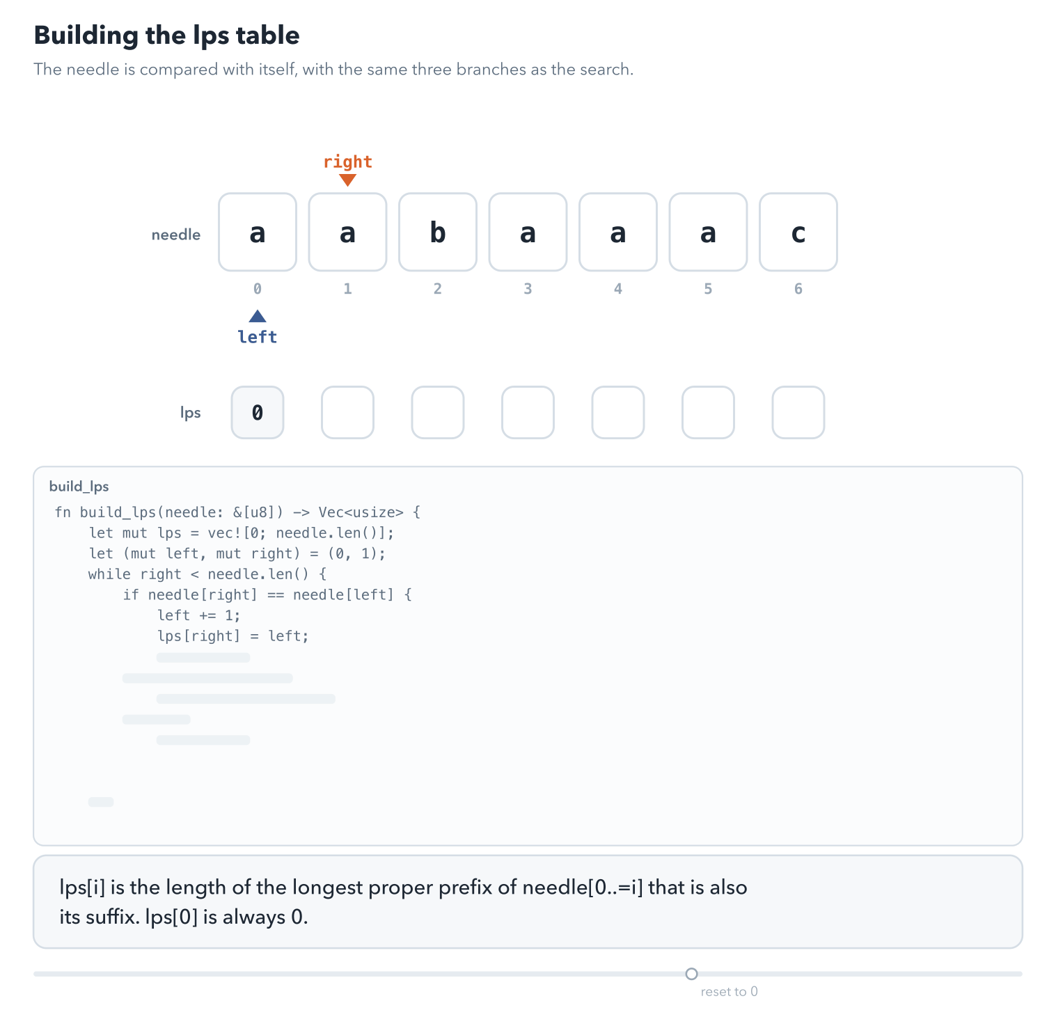Click the lps explanation text box
1056x1017 pixels.
528,902
